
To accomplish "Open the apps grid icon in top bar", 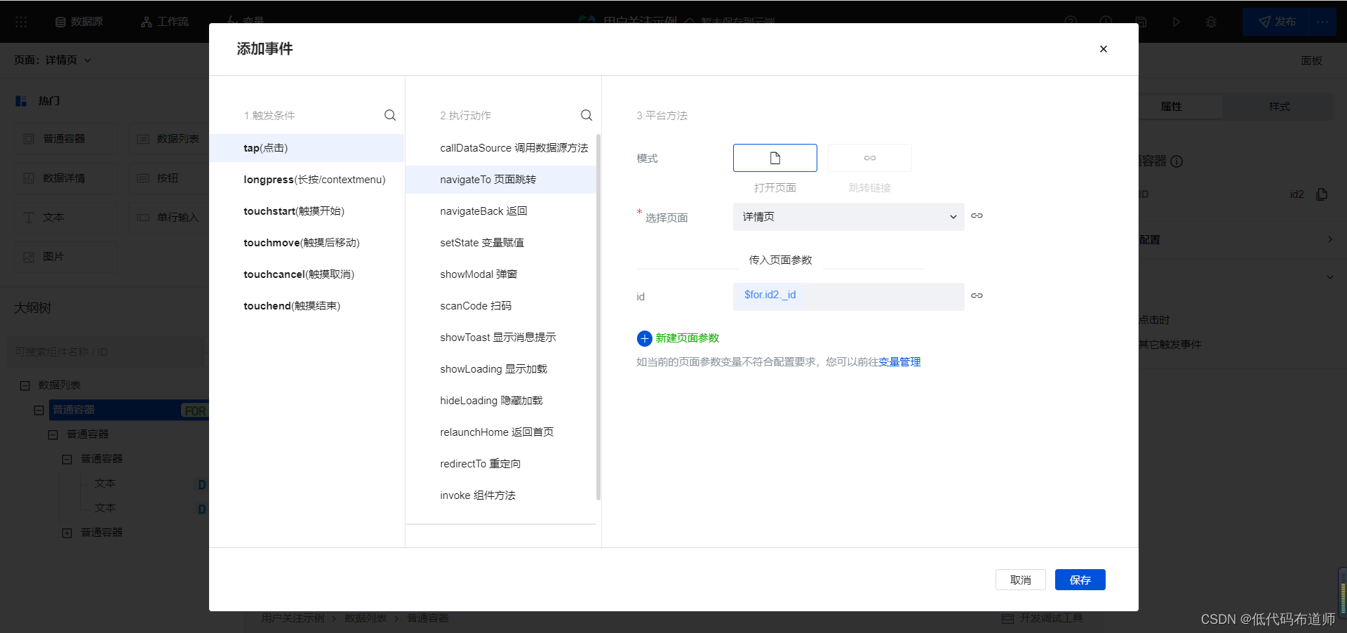I will pyautogui.click(x=21, y=22).
